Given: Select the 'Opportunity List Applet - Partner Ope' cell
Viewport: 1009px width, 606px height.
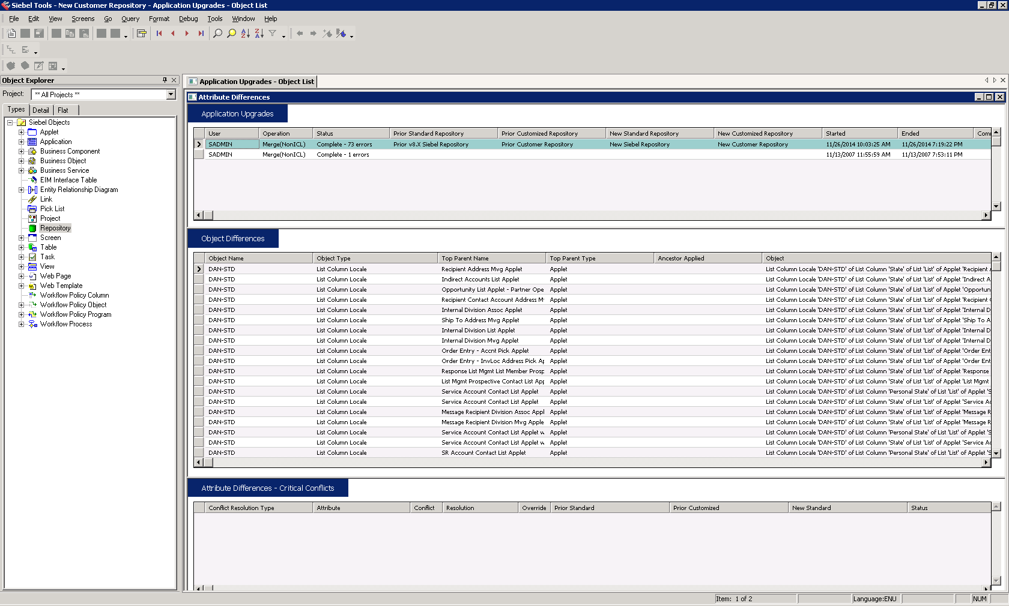Looking at the screenshot, I should 492,289.
